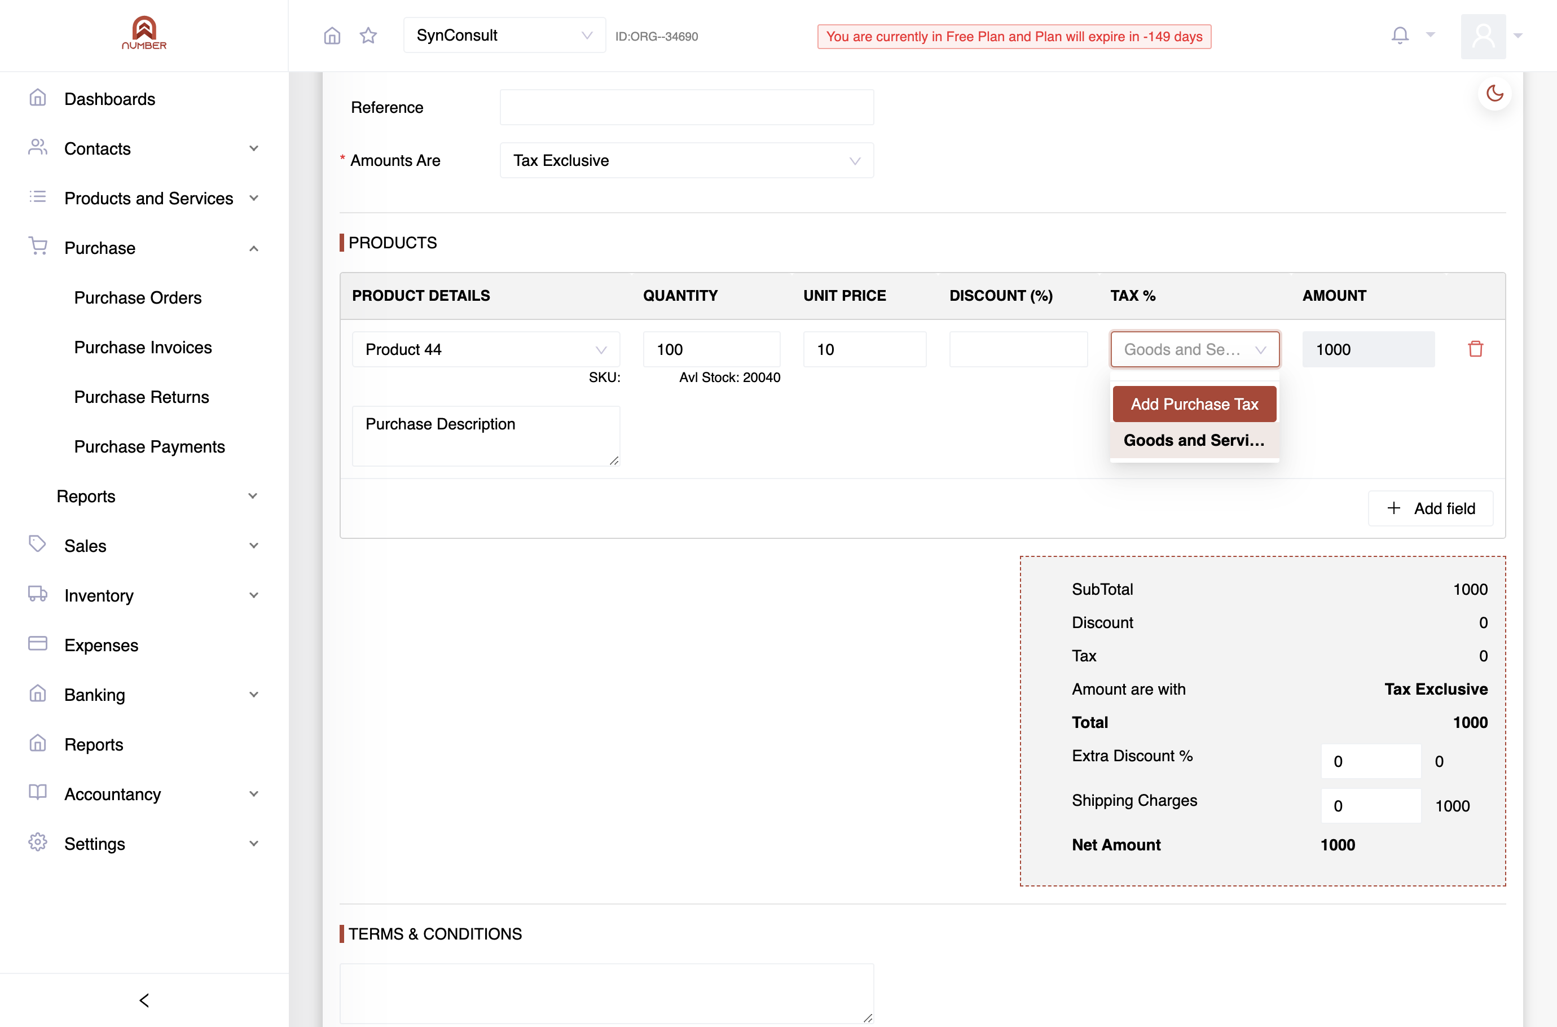Viewport: 1557px width, 1027px height.
Task: Click the Settings gear icon
Action: [38, 842]
